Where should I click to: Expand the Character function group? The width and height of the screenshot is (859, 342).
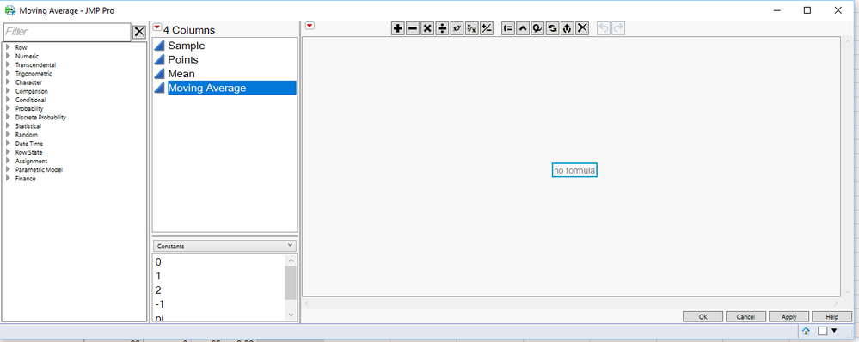[9, 82]
